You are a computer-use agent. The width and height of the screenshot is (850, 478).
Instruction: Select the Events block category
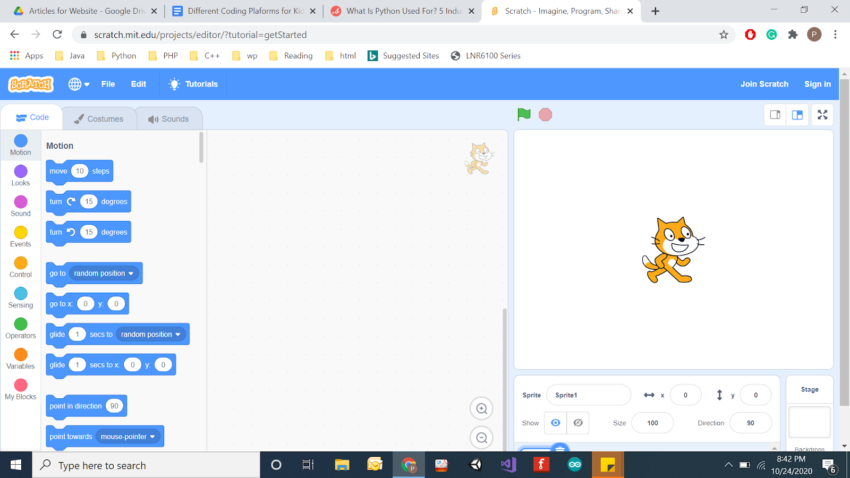coord(21,237)
